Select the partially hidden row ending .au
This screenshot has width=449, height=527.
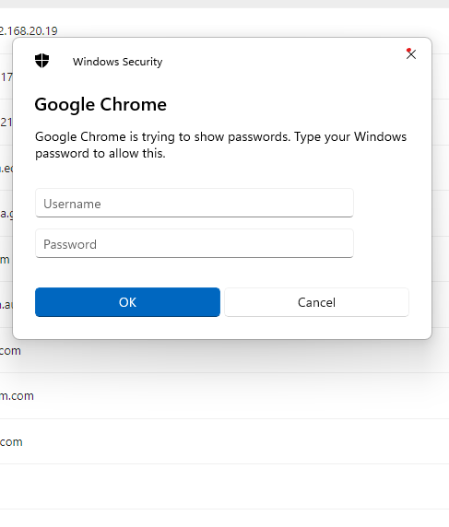click(x=6, y=305)
